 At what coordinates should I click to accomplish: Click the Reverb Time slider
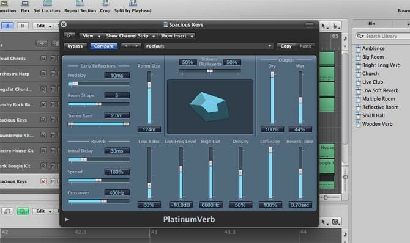click(300, 173)
